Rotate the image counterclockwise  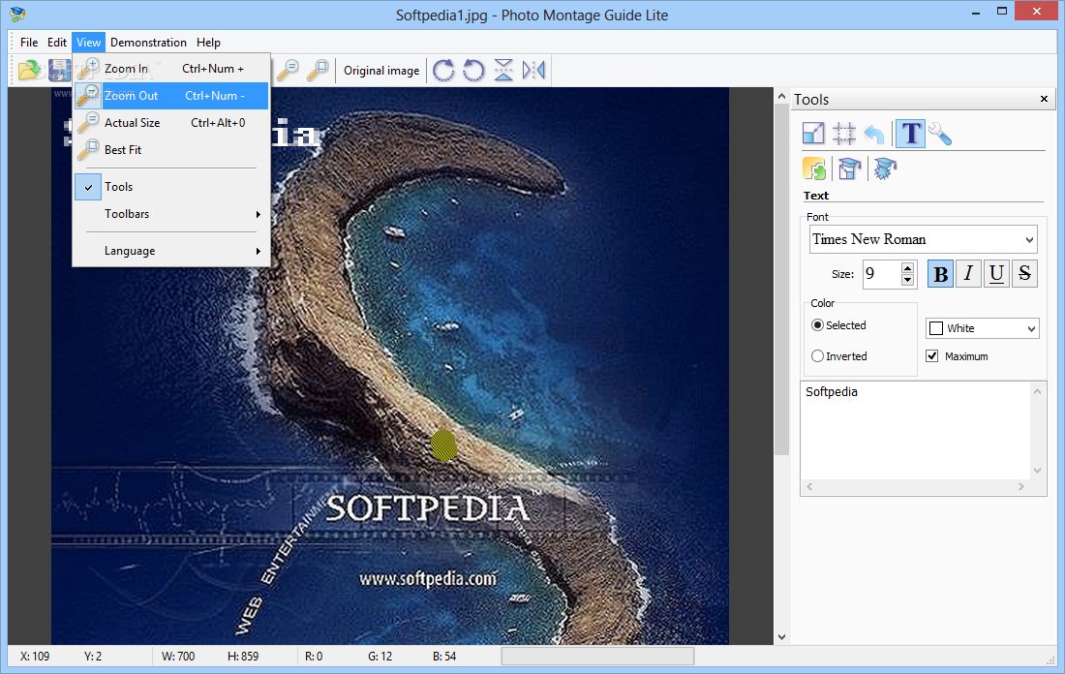point(473,70)
